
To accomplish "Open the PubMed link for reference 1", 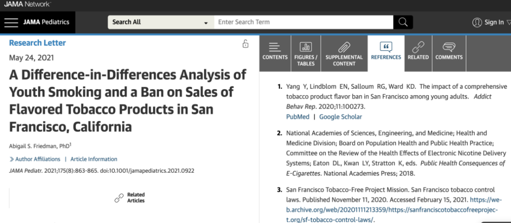I will 297,117.
